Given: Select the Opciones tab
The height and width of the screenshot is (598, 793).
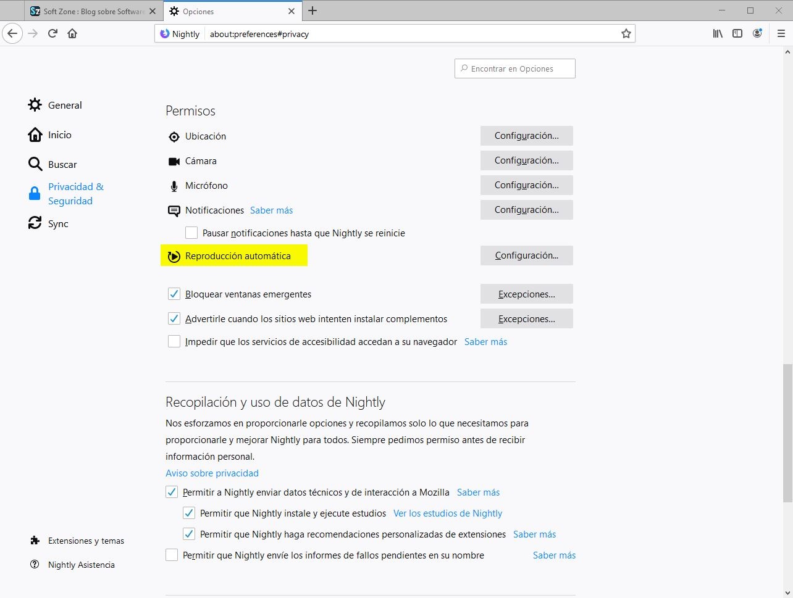Looking at the screenshot, I should click(233, 11).
